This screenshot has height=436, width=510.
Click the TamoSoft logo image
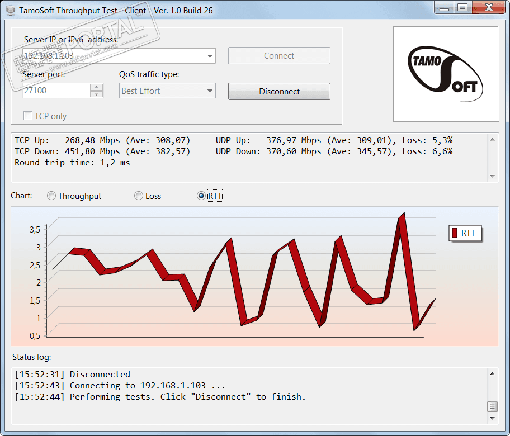446,74
